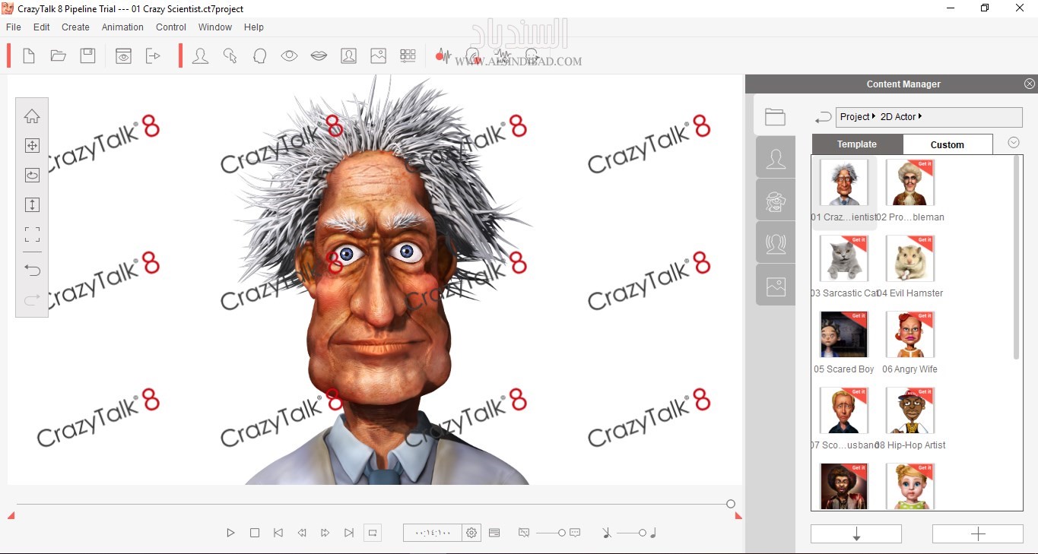This screenshot has width=1038, height=554.
Task: Click the Home view icon in left toolbar
Action: [32, 116]
